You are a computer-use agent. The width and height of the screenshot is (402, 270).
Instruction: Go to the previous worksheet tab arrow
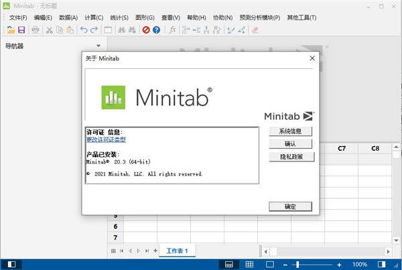tap(130, 251)
